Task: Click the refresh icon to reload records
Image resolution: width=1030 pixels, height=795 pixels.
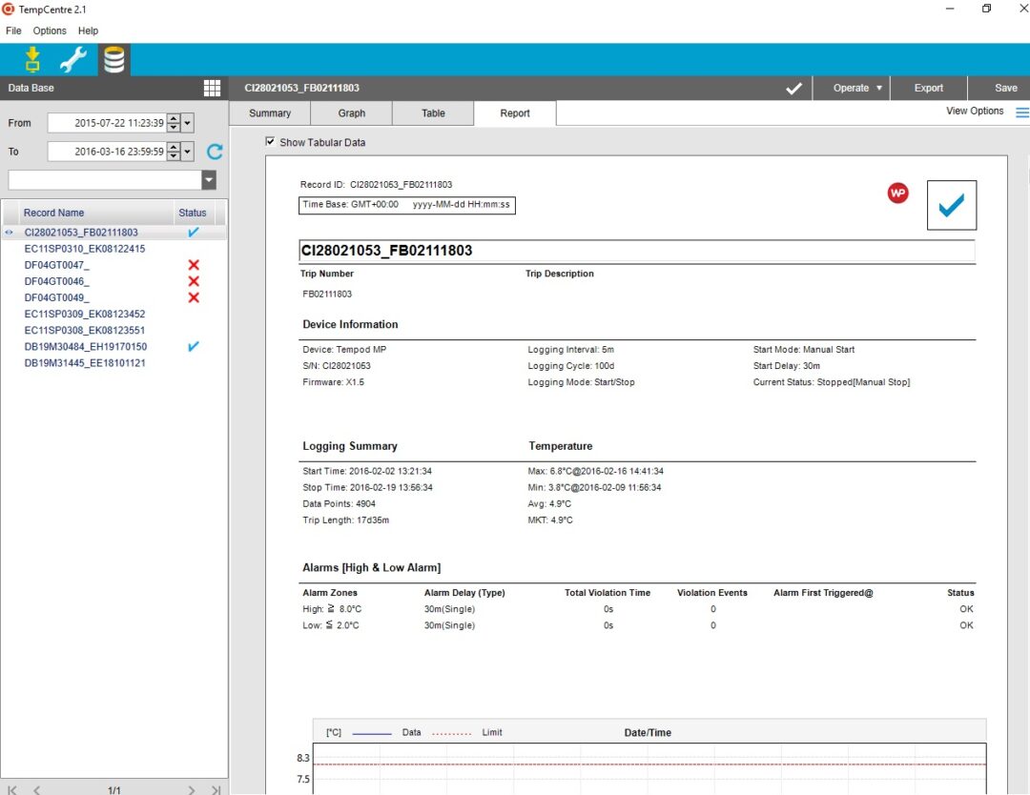Action: tap(215, 151)
